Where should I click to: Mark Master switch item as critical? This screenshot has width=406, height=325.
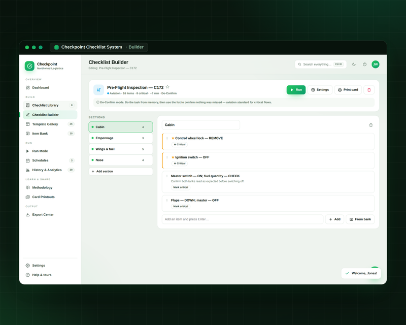(x=181, y=187)
